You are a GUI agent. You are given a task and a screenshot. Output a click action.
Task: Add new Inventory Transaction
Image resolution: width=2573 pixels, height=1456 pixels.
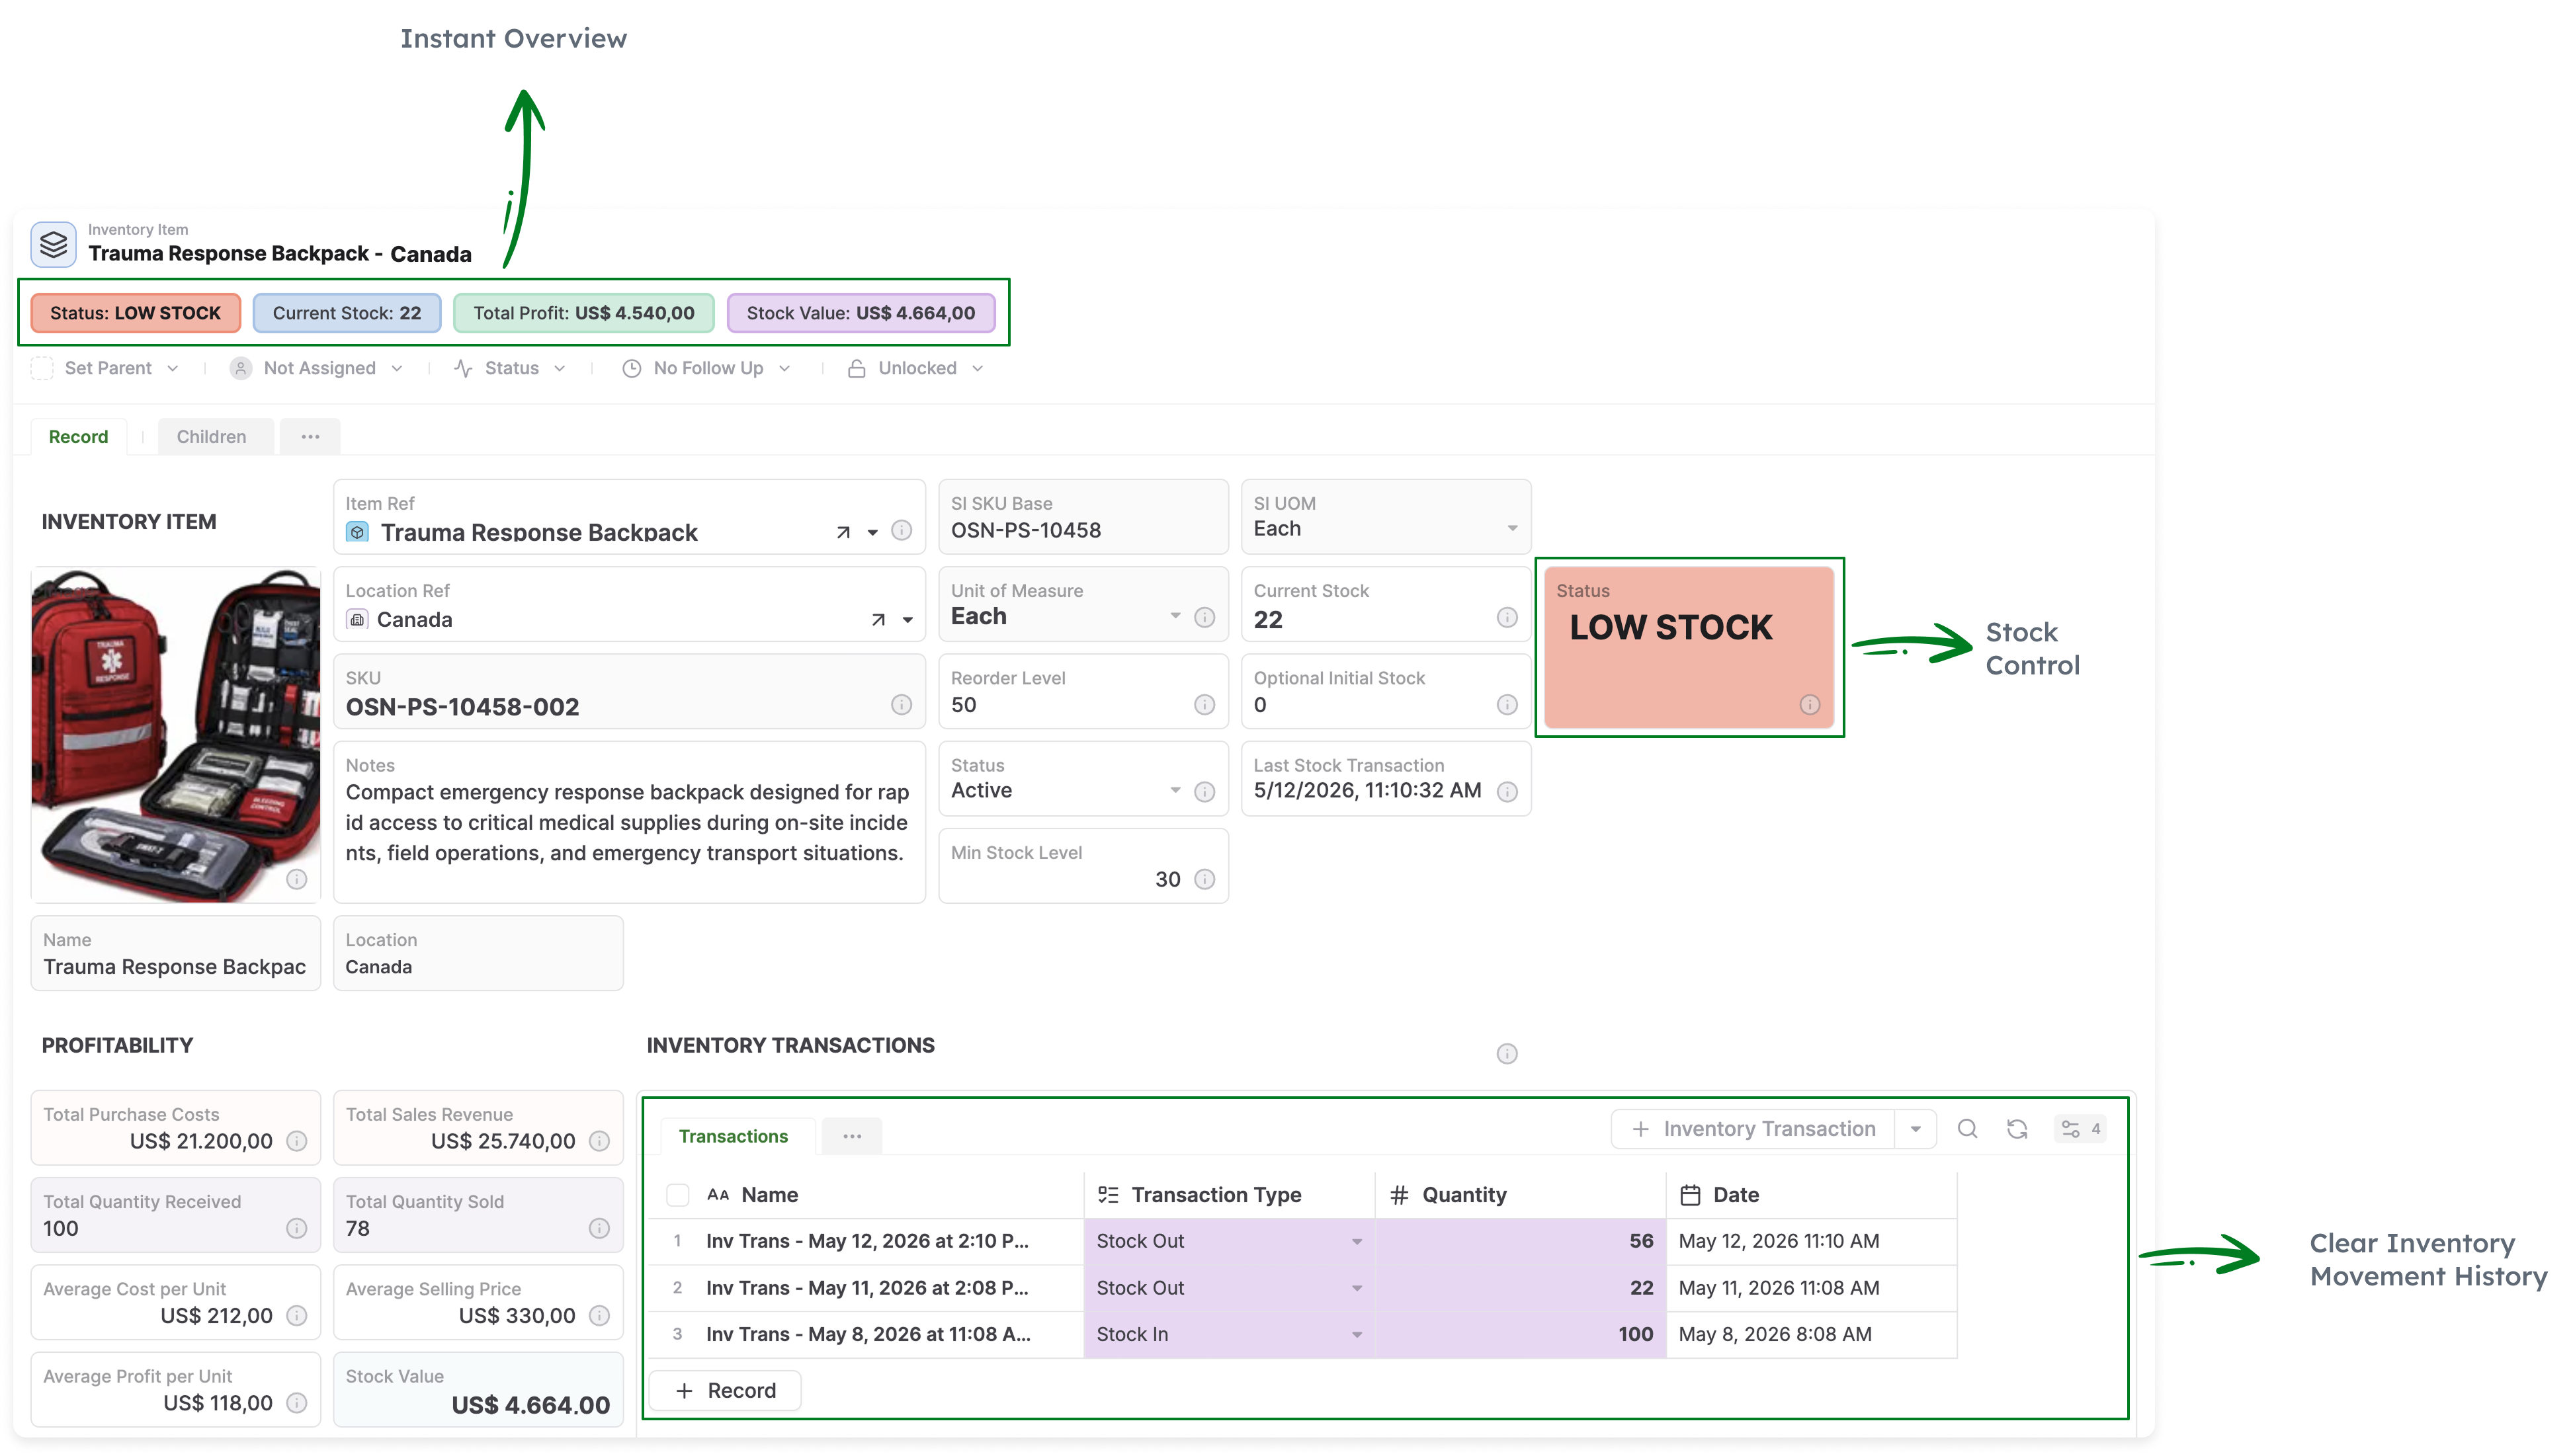click(x=1753, y=1129)
